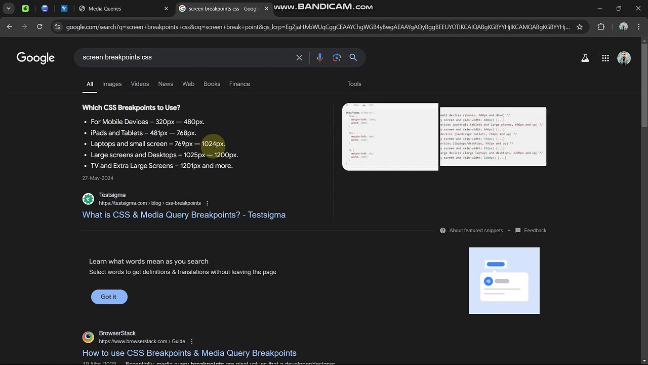Click the 'TV and Extra Large Screens' line
Viewport: 648px width, 365px height.
click(161, 166)
